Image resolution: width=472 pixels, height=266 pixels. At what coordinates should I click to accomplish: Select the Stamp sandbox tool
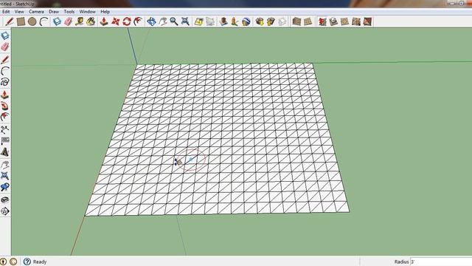tap(333, 21)
